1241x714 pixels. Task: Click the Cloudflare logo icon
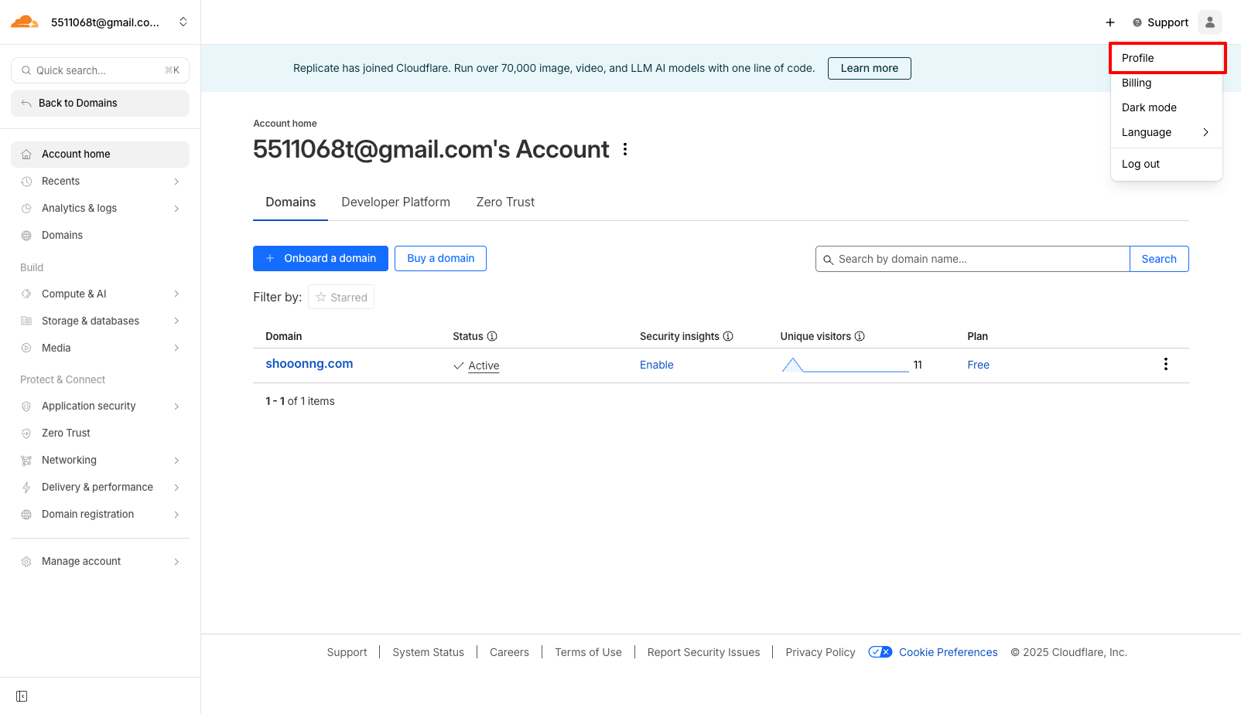[x=25, y=22]
